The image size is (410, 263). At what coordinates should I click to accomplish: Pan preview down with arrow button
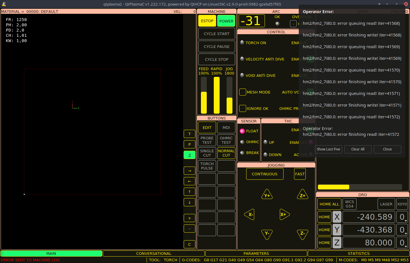point(190,202)
